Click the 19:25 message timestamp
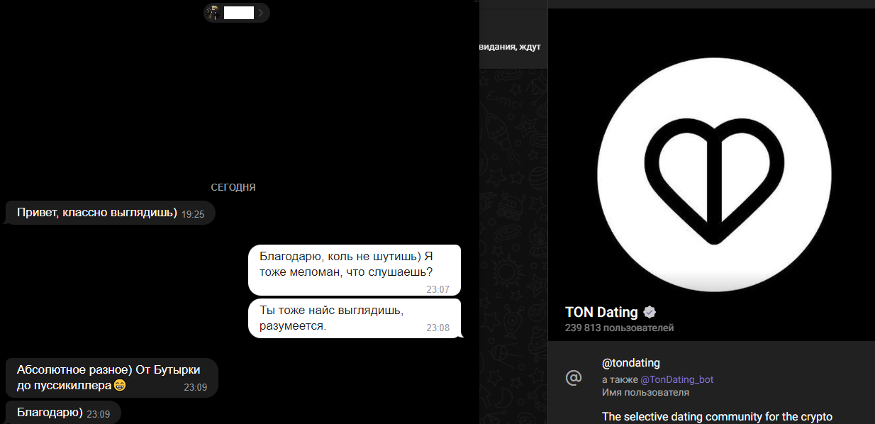This screenshot has height=424, width=875. [193, 214]
